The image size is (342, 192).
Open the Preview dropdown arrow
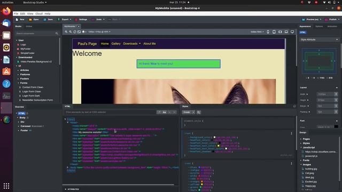point(321,19)
